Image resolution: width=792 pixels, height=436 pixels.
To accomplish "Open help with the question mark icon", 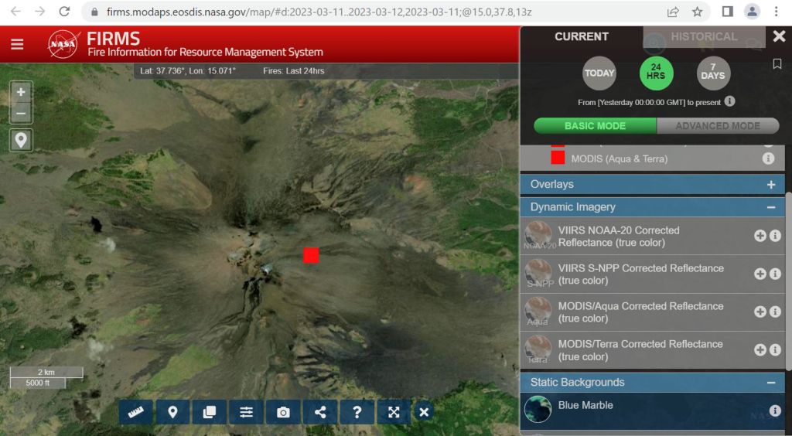I will point(357,412).
